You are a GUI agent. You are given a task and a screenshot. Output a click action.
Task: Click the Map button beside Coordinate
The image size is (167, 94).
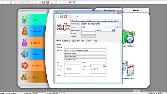click(105, 66)
